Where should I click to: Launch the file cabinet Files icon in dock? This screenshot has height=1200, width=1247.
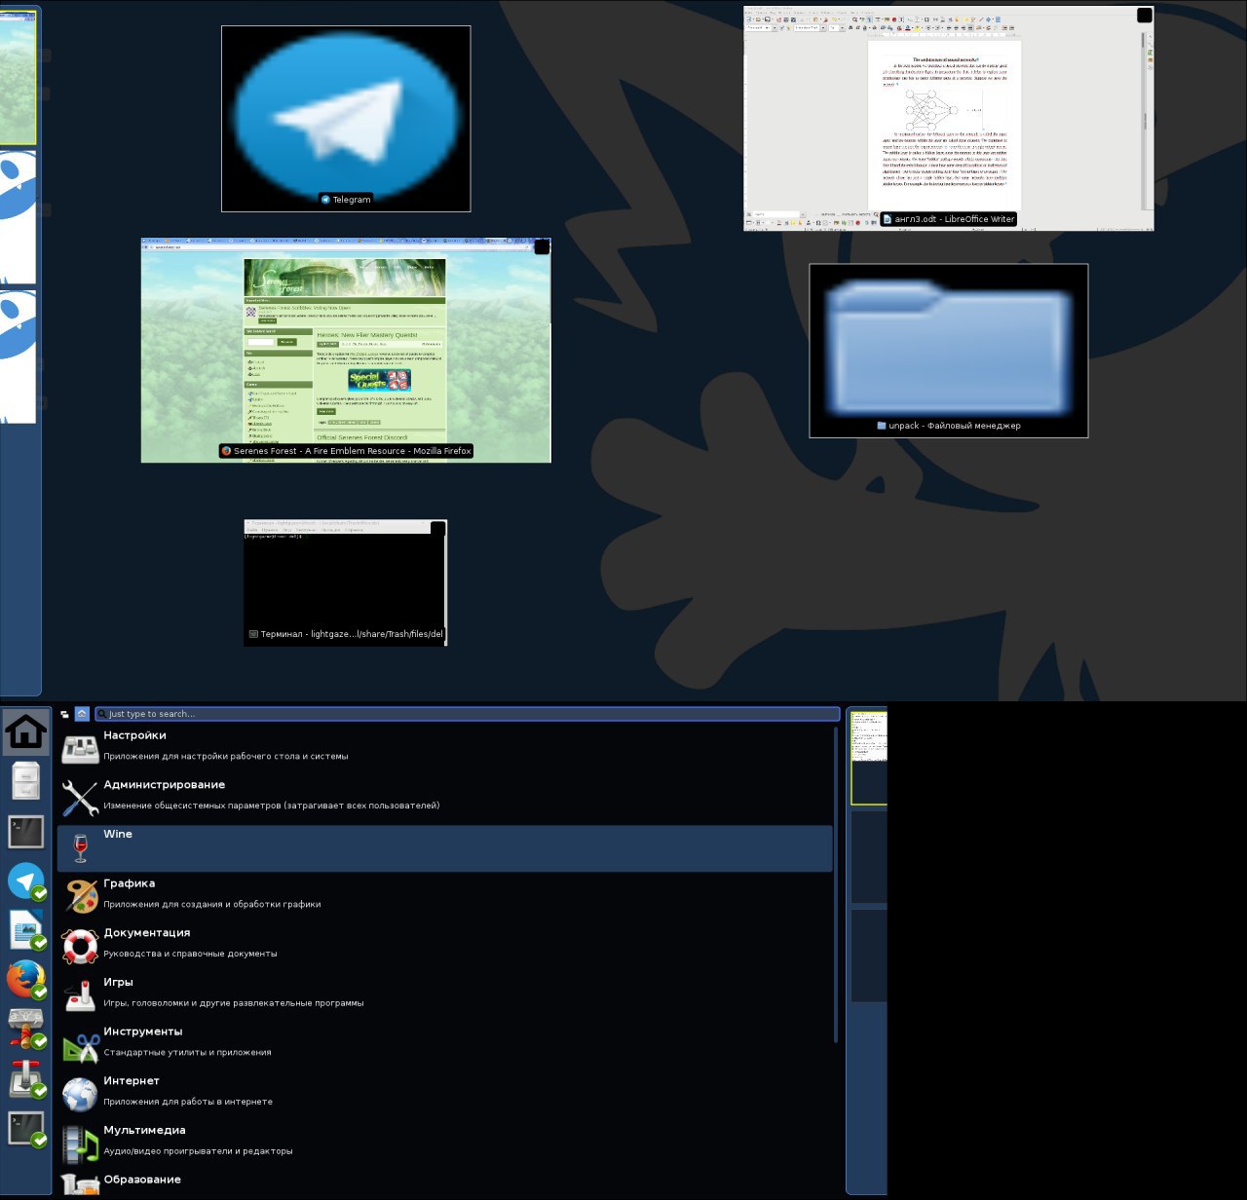26,782
